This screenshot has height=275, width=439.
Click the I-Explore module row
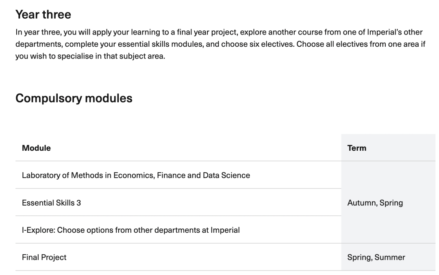point(178,230)
